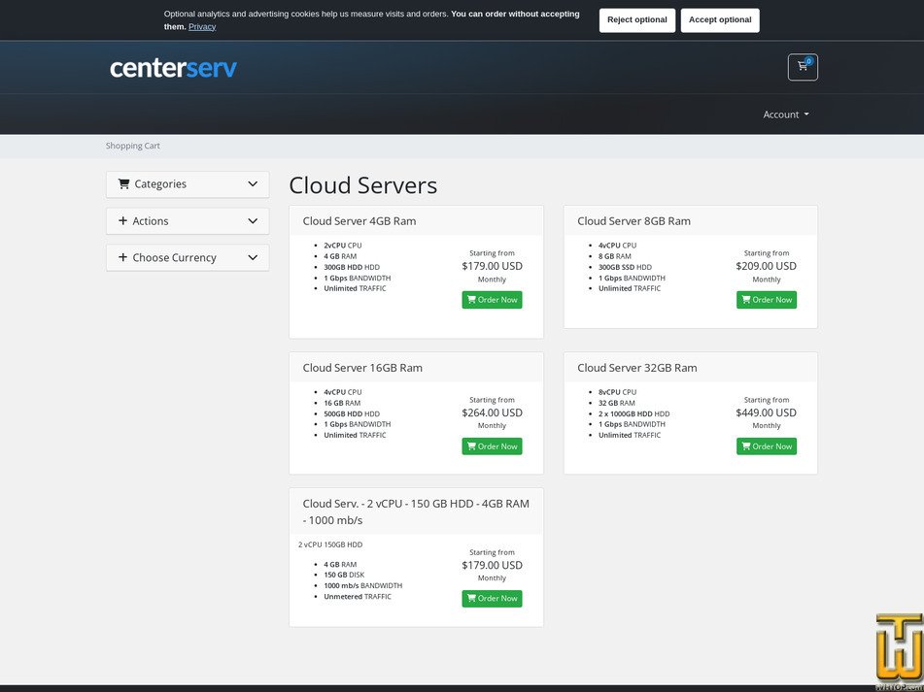Image resolution: width=924 pixels, height=692 pixels.
Task: Order the Cloud Server 8GB Ram plan
Action: pyautogui.click(x=766, y=300)
